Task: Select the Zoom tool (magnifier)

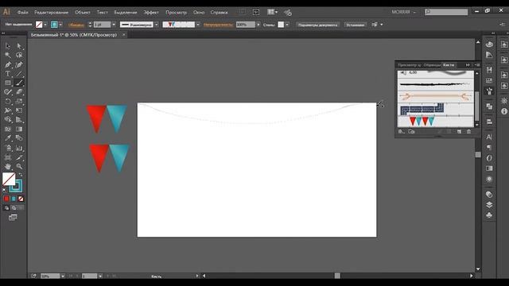Action: (x=19, y=167)
